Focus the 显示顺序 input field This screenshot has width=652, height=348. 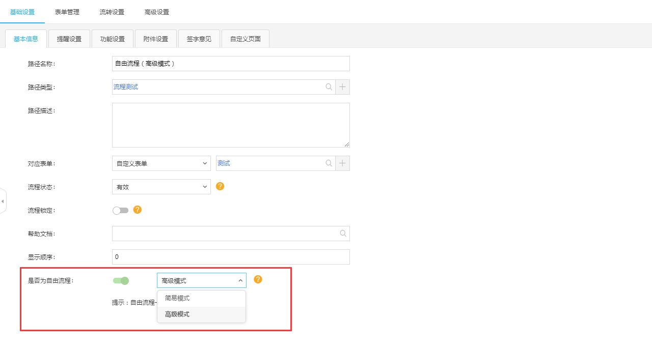(231, 257)
